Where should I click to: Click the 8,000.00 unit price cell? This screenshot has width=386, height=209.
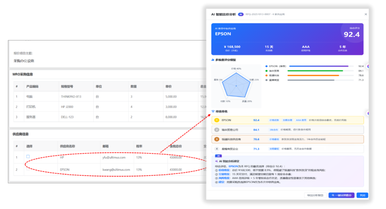point(171,117)
